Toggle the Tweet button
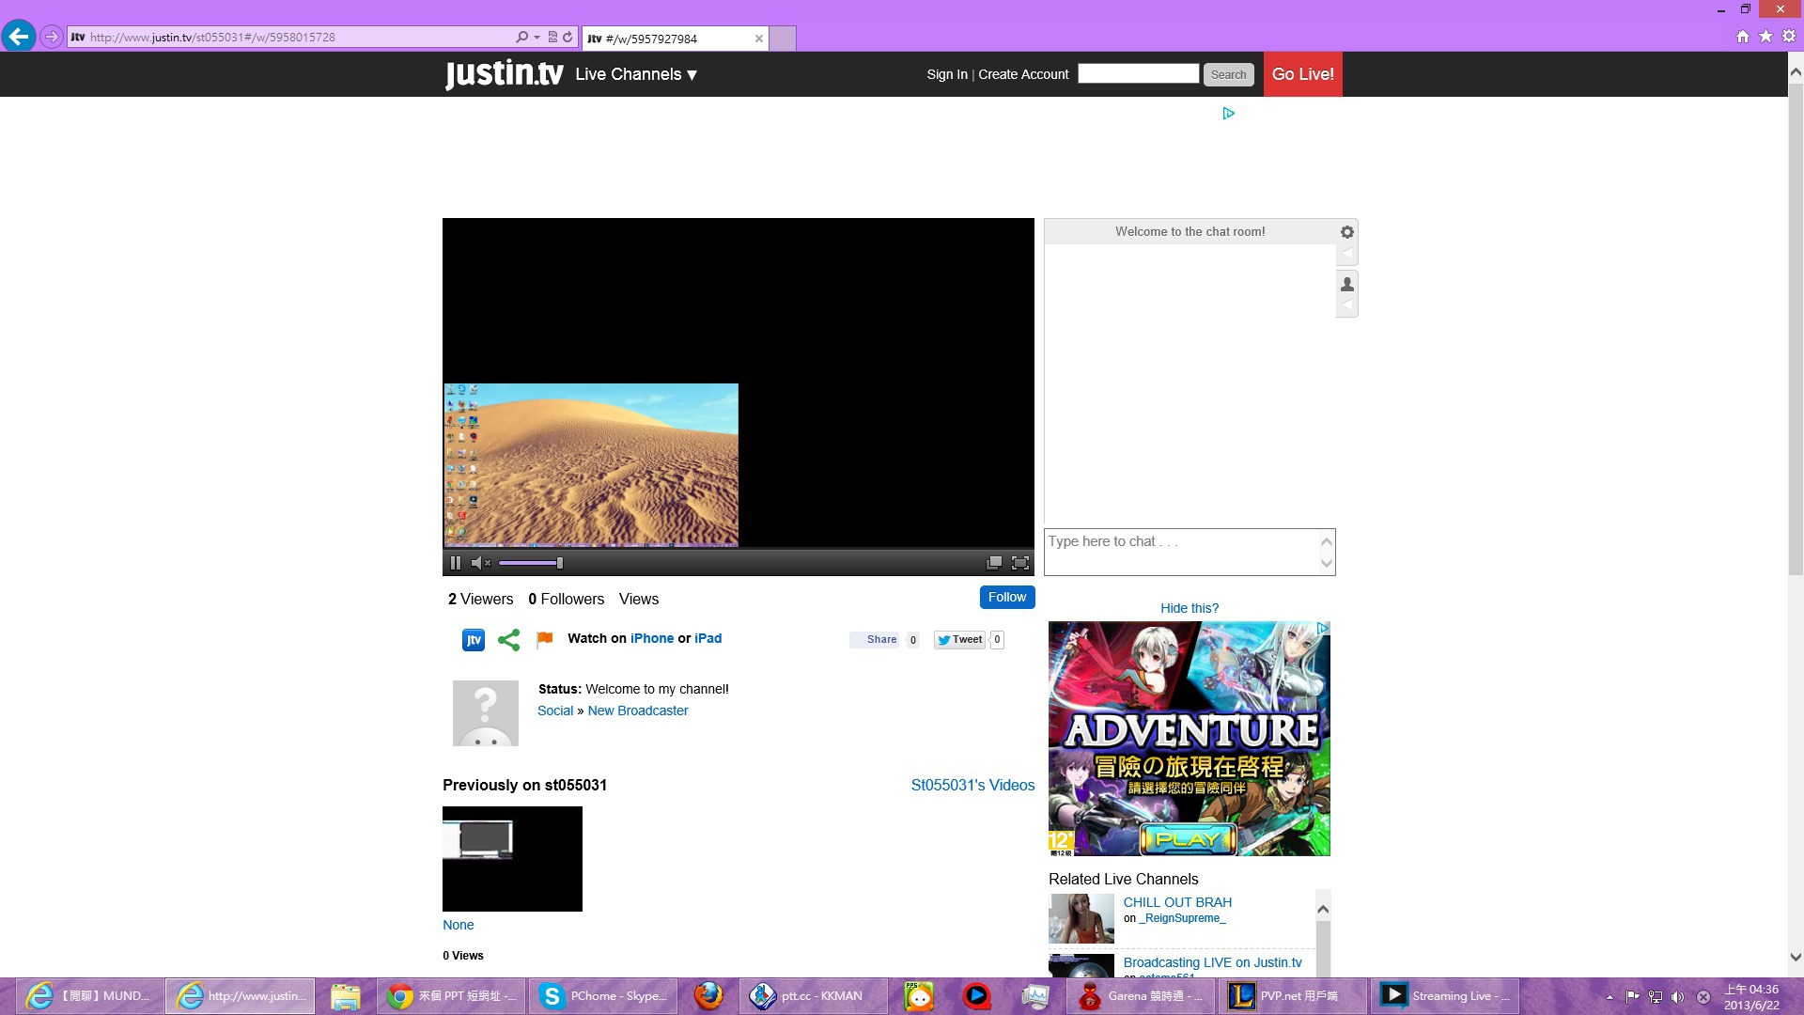The height and width of the screenshot is (1015, 1804). [x=959, y=640]
